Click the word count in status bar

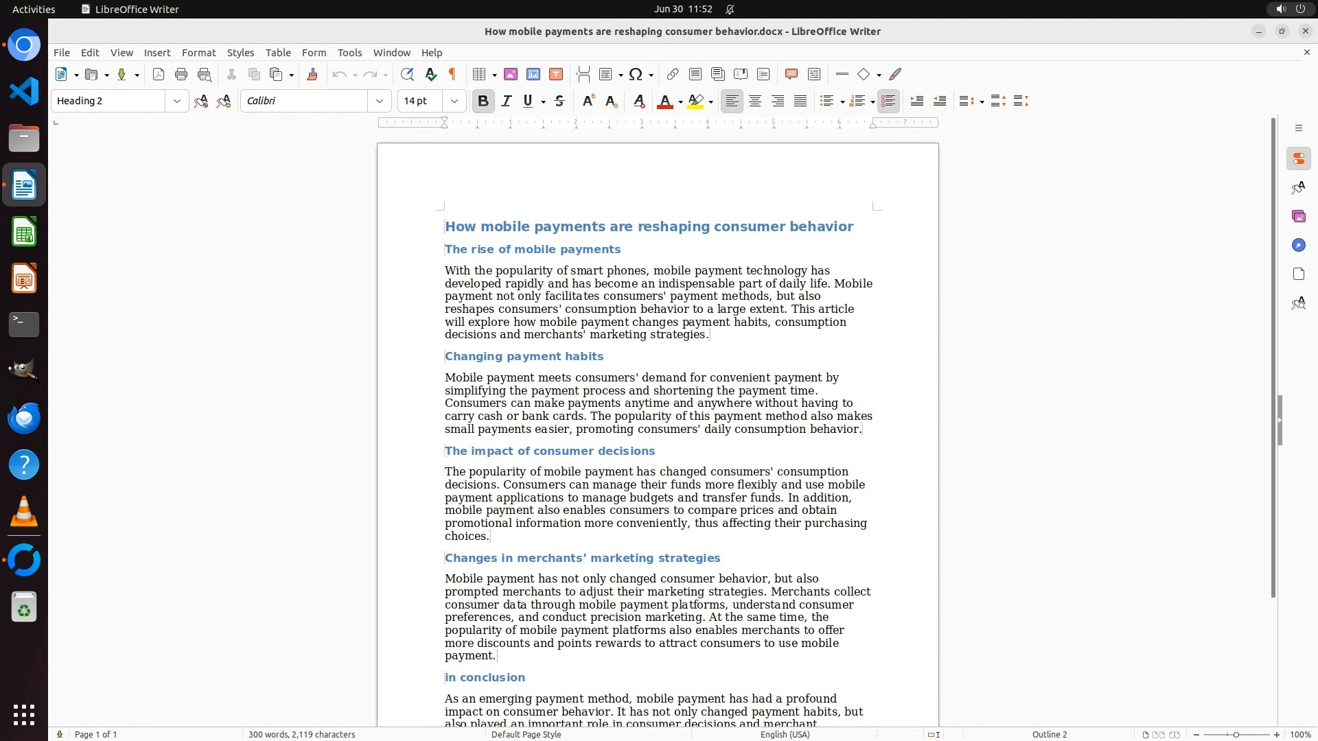click(x=301, y=734)
